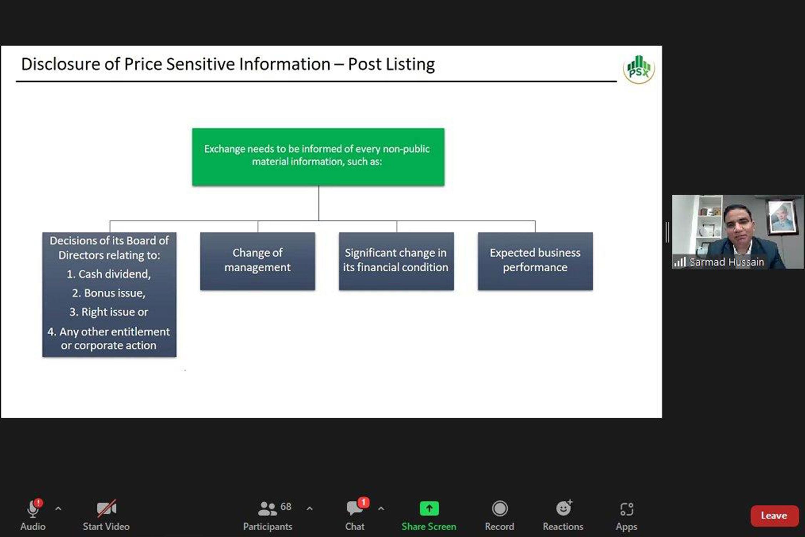Screen dimensions: 805x537
Task: Open the Chat panel
Action: 355,515
